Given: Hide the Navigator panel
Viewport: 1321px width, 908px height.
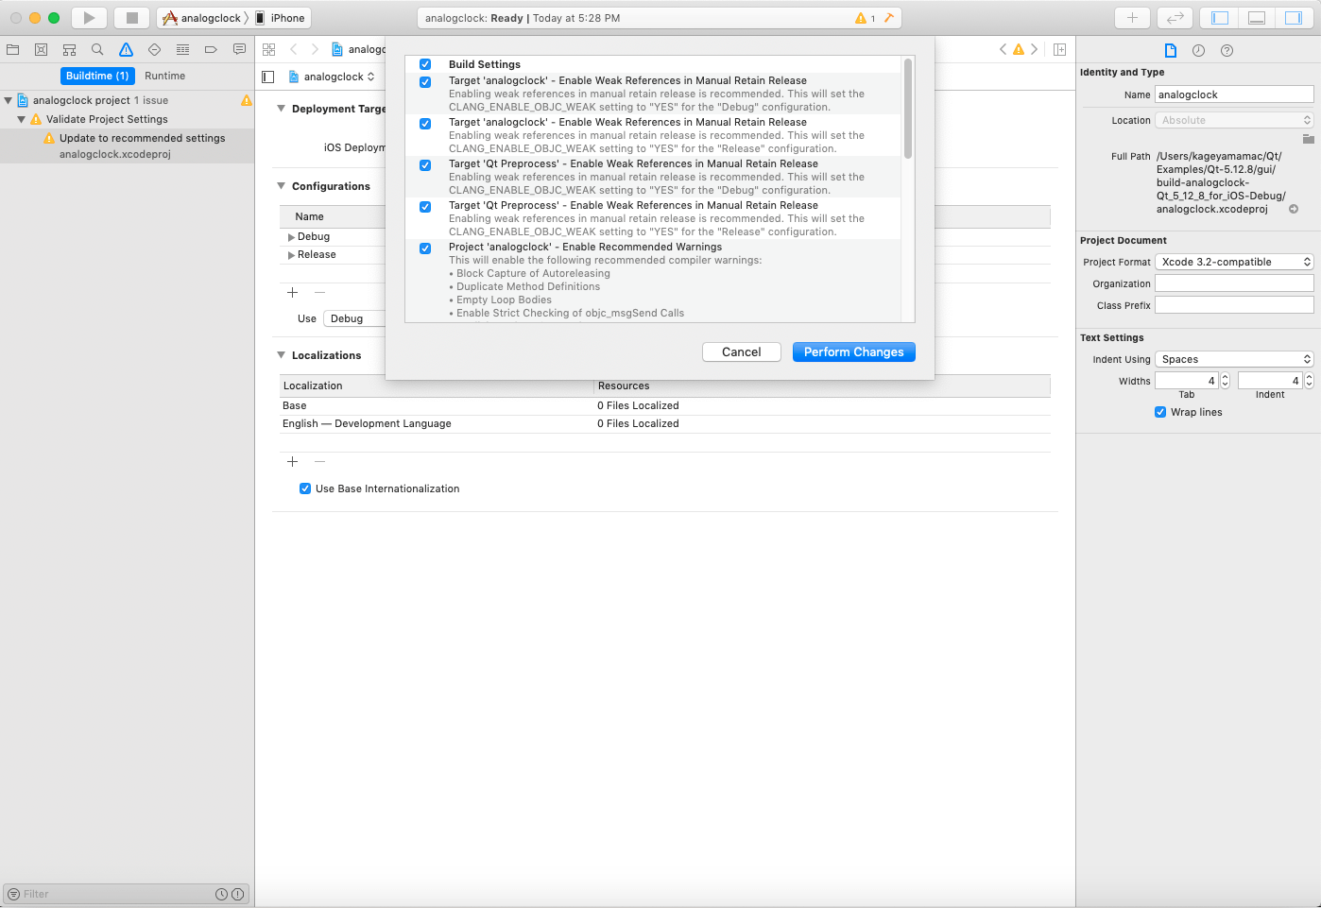Looking at the screenshot, I should click(x=1220, y=18).
